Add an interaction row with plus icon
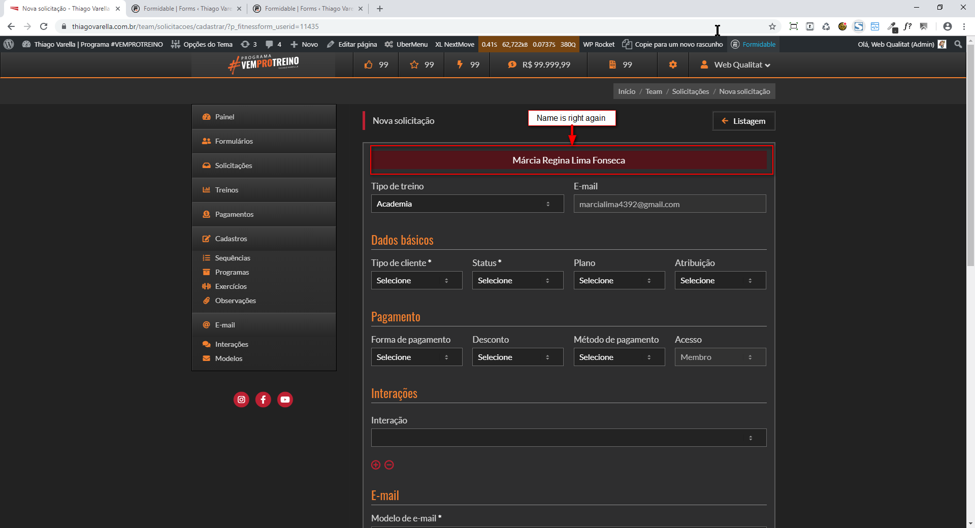975x528 pixels. coord(376,465)
